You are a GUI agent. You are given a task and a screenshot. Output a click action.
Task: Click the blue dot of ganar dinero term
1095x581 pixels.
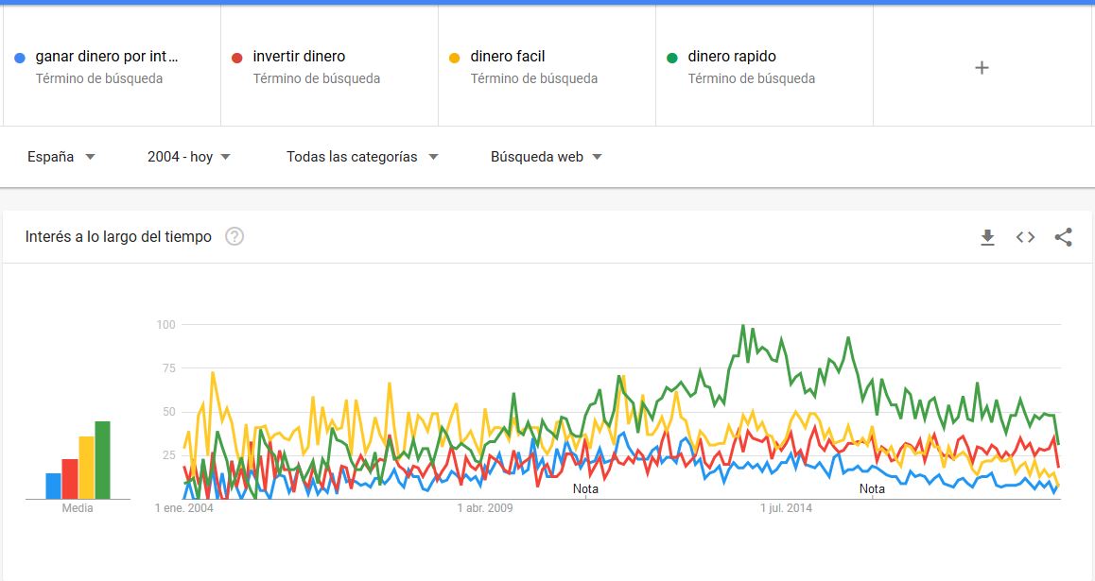[x=20, y=58]
